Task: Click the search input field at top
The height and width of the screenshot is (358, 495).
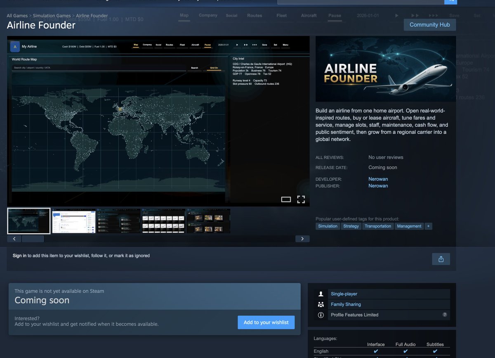Action: pyautogui.click(x=361, y=1)
